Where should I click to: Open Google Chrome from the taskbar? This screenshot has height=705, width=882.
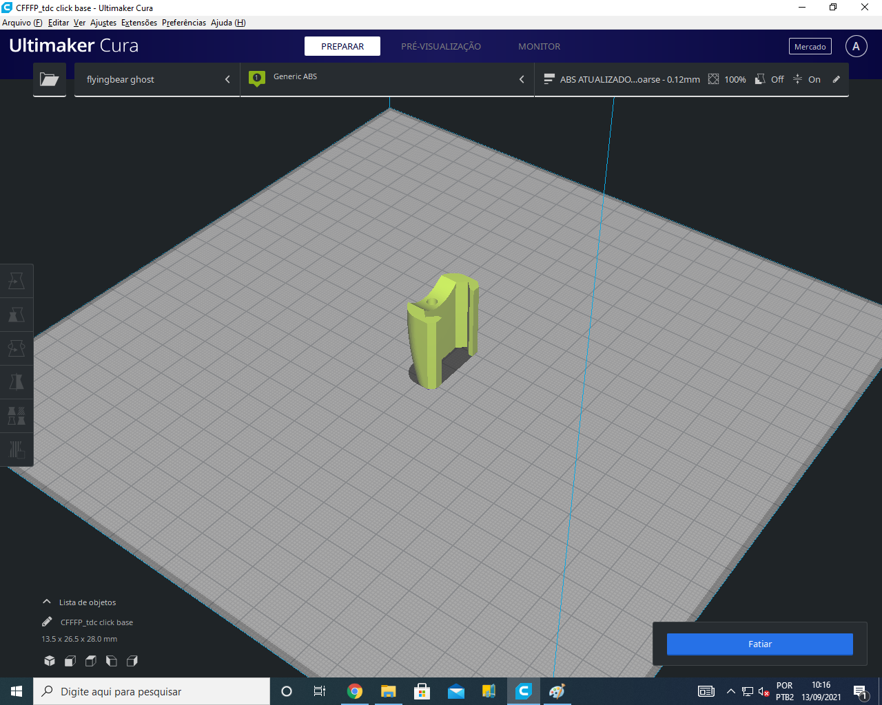[355, 691]
